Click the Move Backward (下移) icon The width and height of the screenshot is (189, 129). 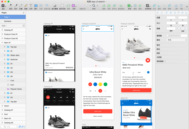point(181,6)
